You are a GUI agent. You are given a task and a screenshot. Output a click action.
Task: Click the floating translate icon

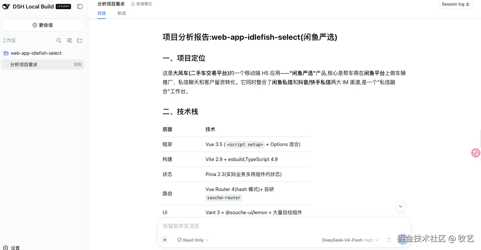tap(476, 153)
